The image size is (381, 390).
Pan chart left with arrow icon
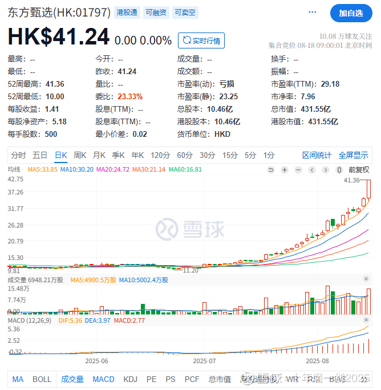[312, 170]
